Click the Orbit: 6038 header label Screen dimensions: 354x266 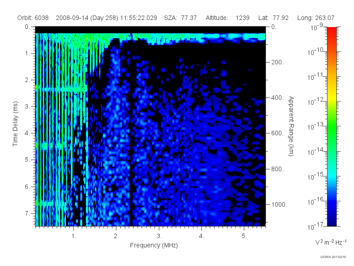pyautogui.click(x=33, y=18)
